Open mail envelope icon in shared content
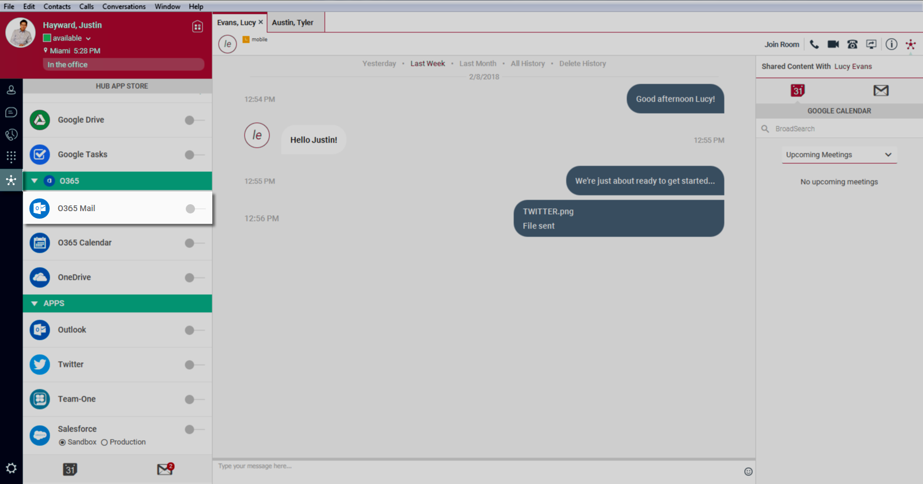This screenshot has height=484, width=923. tap(881, 91)
